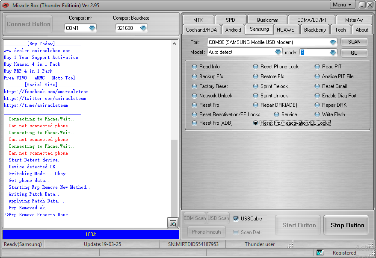The width and height of the screenshot is (376, 258).
Task: Click the log search icon in the log panel
Action: pos(173,223)
